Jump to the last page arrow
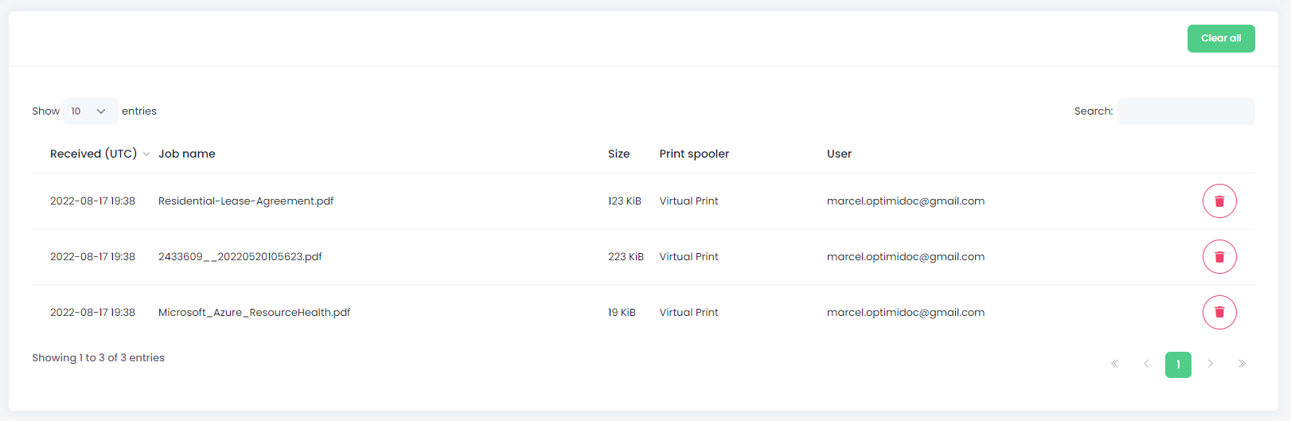The width and height of the screenshot is (1291, 421). pos(1242,364)
